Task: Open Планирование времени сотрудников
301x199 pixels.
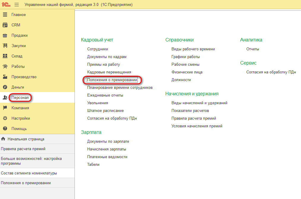Action: click(120, 88)
